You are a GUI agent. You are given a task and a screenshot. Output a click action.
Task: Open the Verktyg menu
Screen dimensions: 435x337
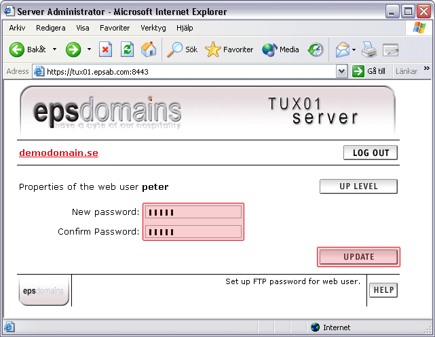point(153,28)
